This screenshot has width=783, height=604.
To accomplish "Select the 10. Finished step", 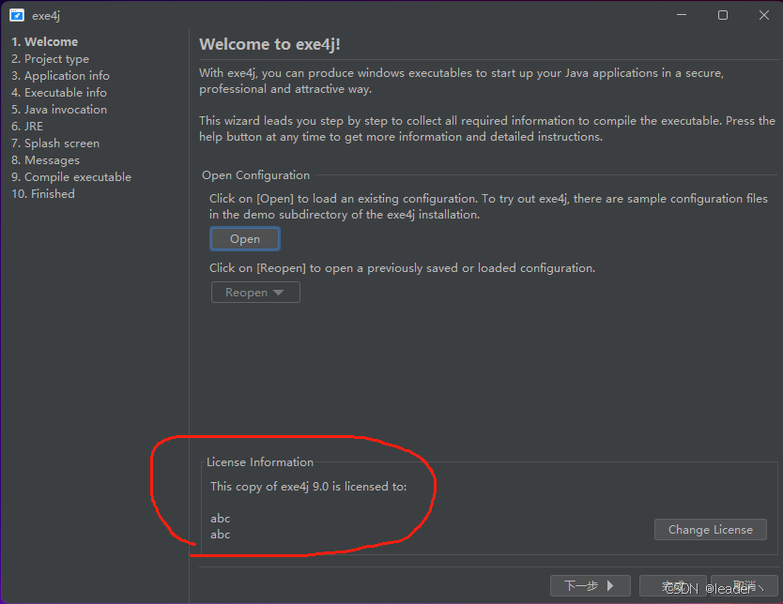I will [x=43, y=194].
